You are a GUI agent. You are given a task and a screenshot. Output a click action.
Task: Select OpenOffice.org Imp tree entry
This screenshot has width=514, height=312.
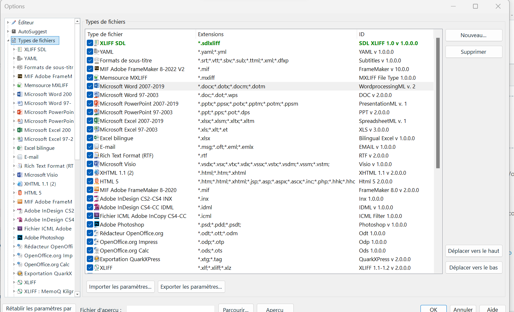click(48, 255)
